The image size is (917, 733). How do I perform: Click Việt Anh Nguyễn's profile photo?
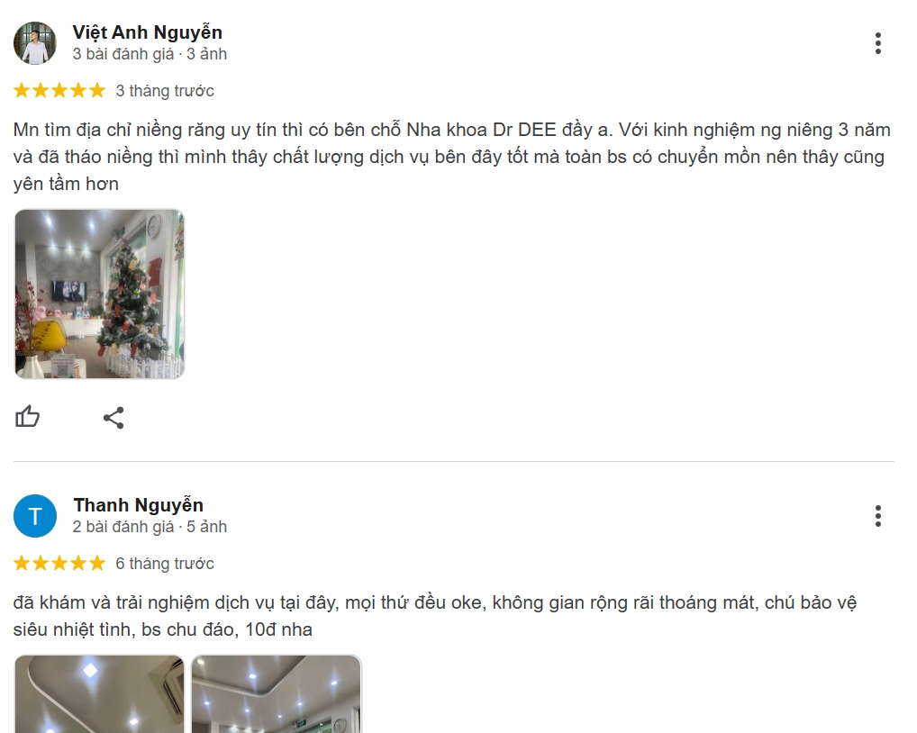[x=35, y=43]
